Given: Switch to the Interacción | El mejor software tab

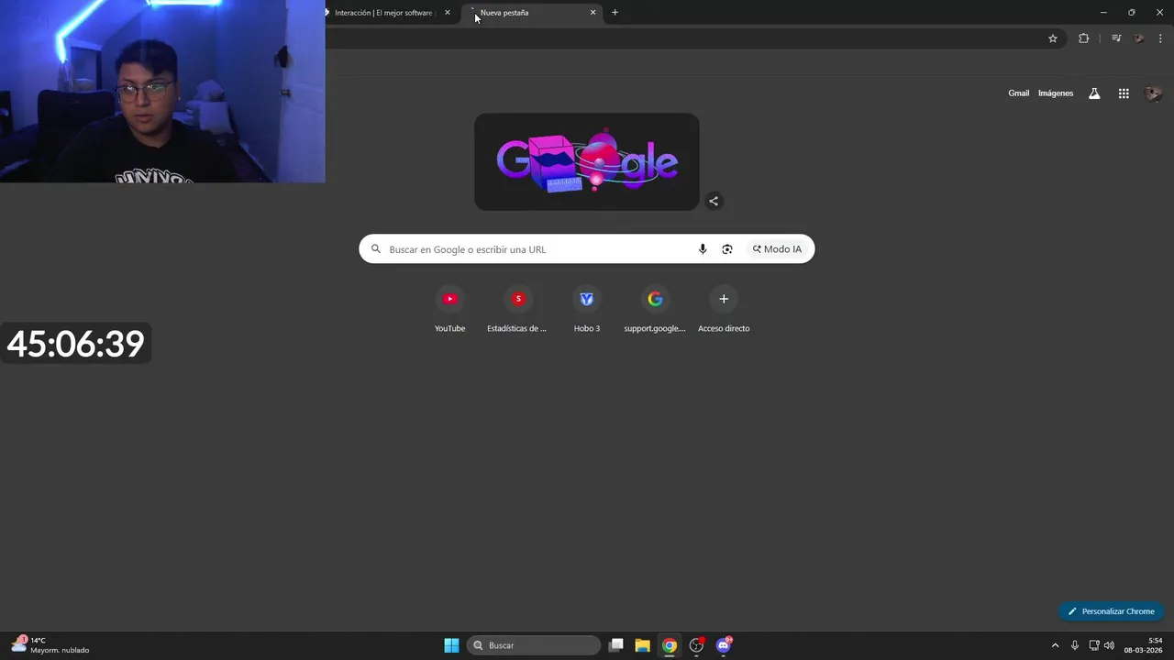Looking at the screenshot, I should coord(383,13).
